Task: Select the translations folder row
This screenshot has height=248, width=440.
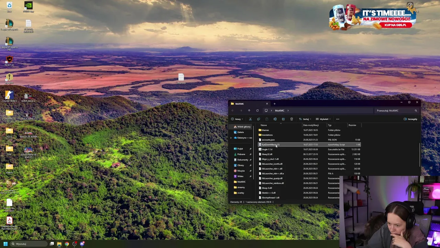Action: (309, 135)
